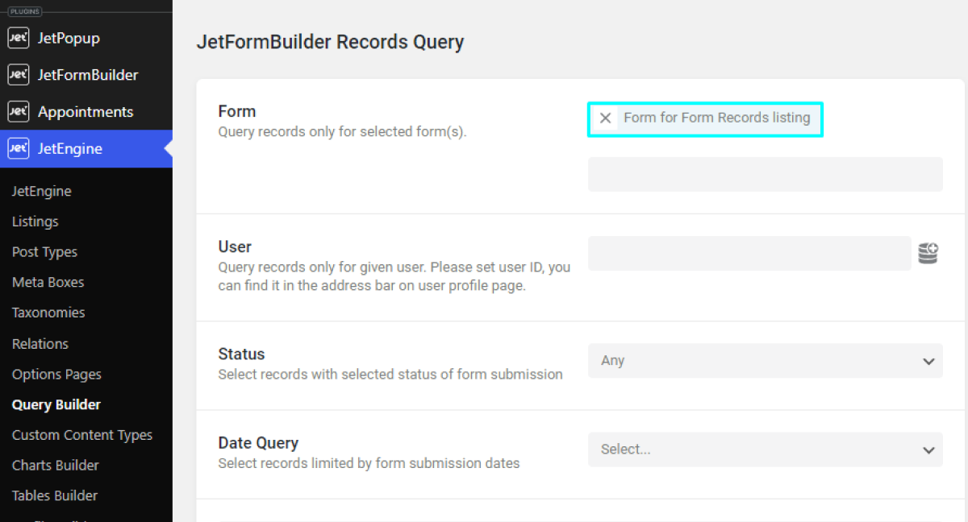Click the JetPopup jet icon in sidebar
Screen dimensions: 968x522
click(x=19, y=37)
